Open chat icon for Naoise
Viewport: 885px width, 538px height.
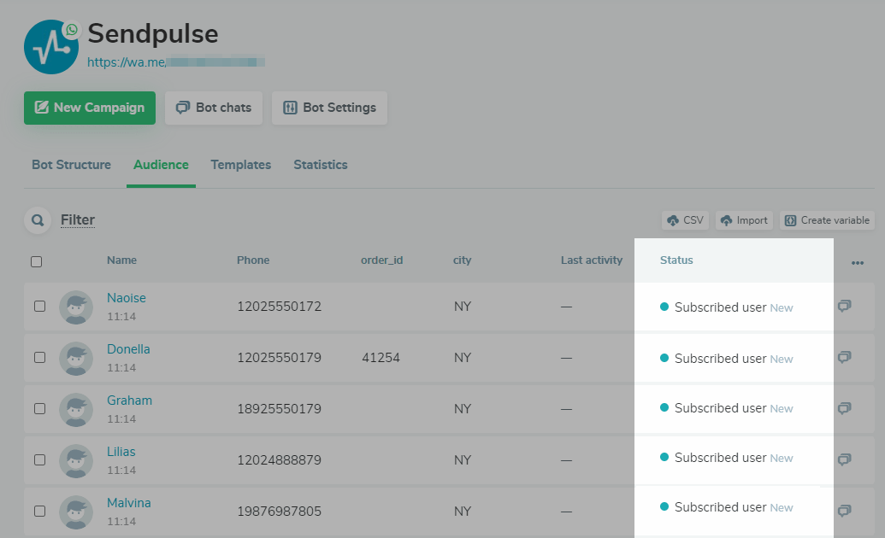tap(844, 306)
